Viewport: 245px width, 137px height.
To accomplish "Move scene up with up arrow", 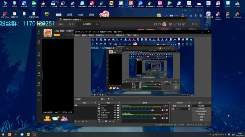I will click(83, 121).
